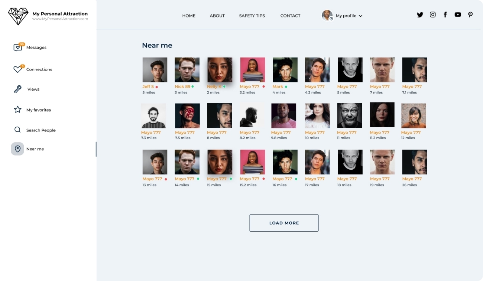Open Nick 89's profile photo
483x281 pixels.
(x=187, y=70)
